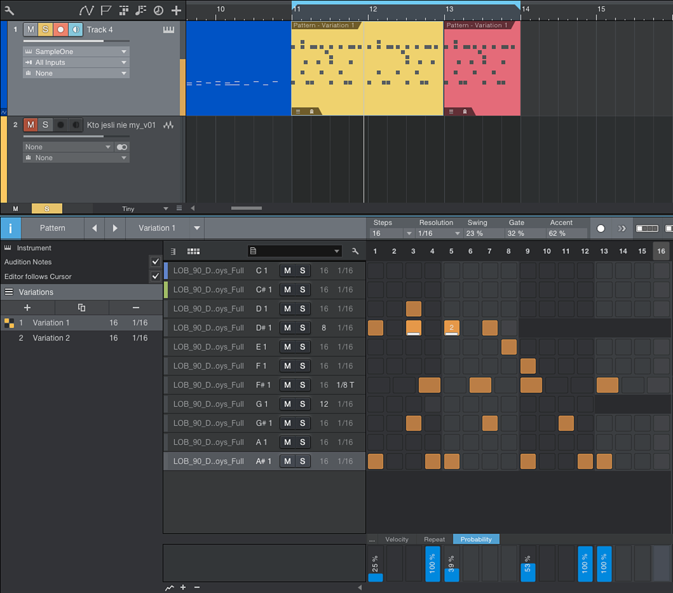This screenshot has height=593, width=673.
Task: Open None output dropdown on Track 4
Action: [x=77, y=74]
